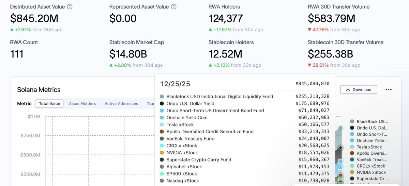Image resolution: width=409 pixels, height=186 pixels.
Task: Click the $583.79M transfer volume value
Action: (x=332, y=18)
